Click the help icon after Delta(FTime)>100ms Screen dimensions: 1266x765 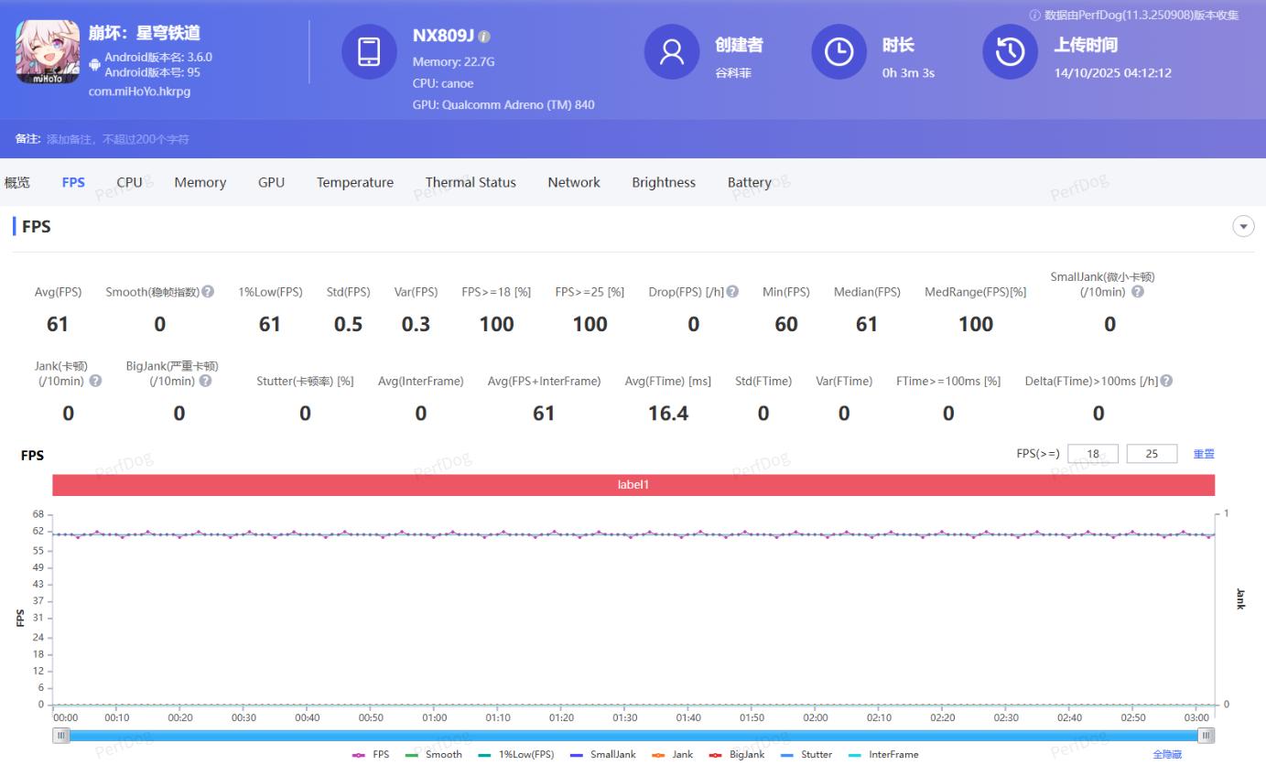(1166, 381)
